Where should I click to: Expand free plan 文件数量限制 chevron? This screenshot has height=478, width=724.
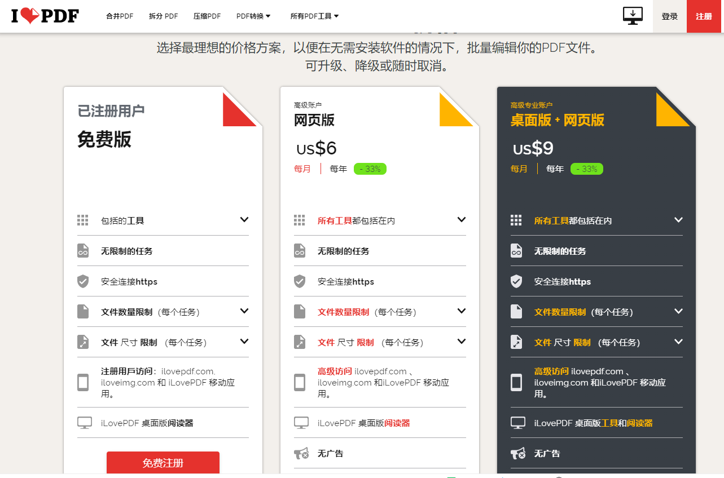pos(244,311)
